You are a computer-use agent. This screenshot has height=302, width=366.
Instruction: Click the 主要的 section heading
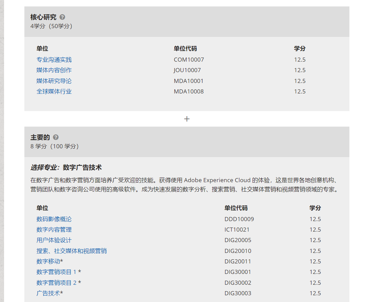pyautogui.click(x=40, y=137)
